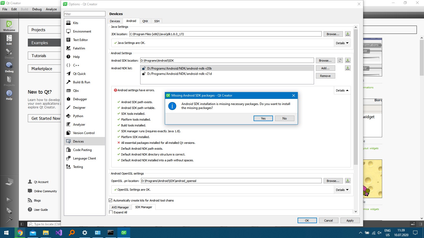Open Kits settings category
The image size is (424, 238).
point(85,23)
